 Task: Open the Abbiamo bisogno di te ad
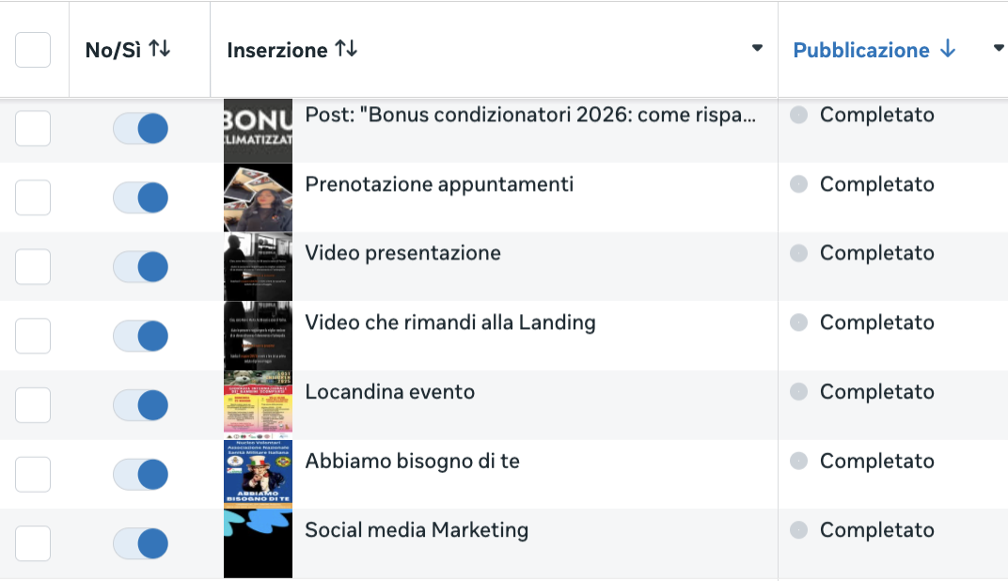412,461
